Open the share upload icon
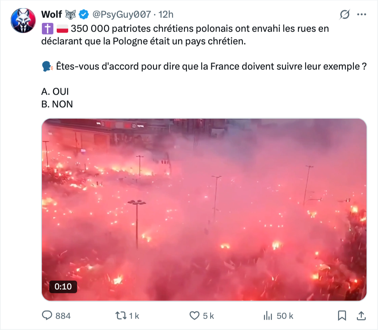The image size is (378, 330). click(x=361, y=316)
